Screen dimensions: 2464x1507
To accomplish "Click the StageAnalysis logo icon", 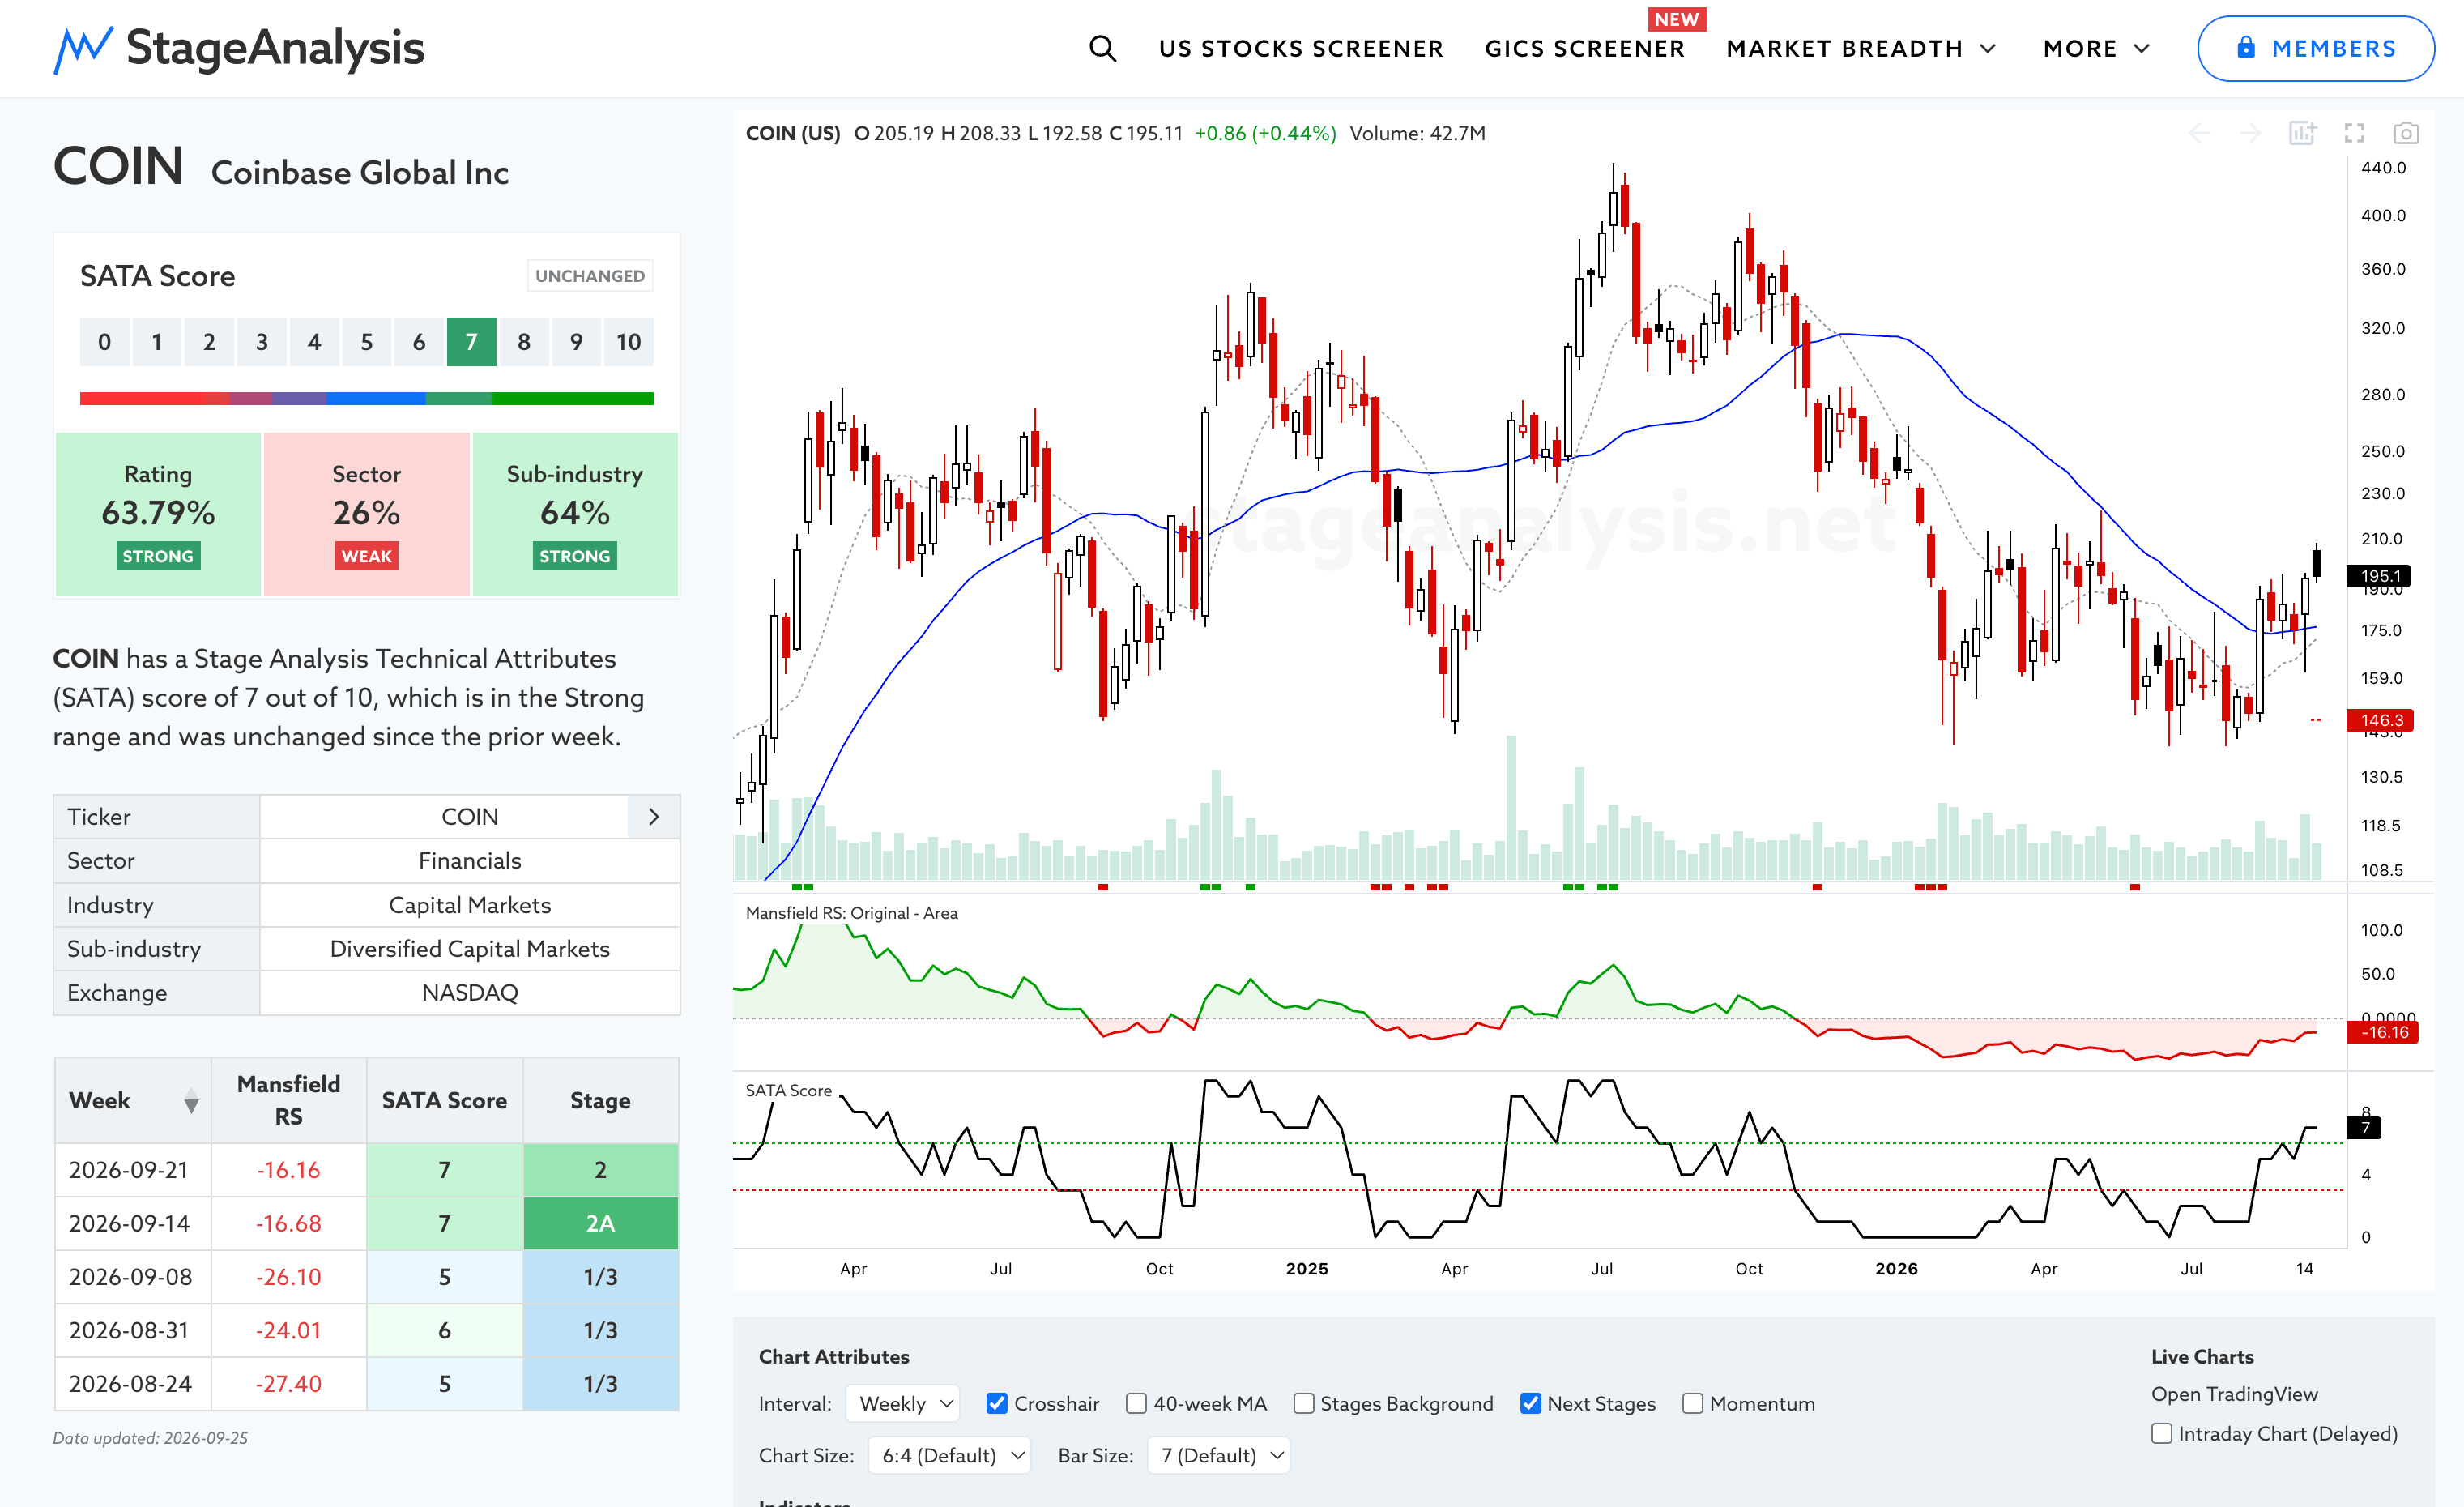I will pyautogui.click(x=83, y=49).
